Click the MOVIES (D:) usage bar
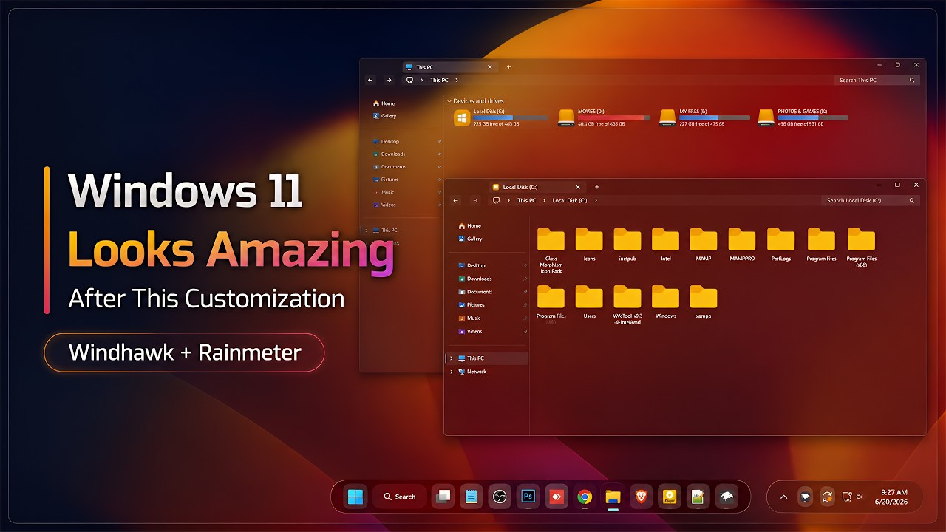 (614, 117)
